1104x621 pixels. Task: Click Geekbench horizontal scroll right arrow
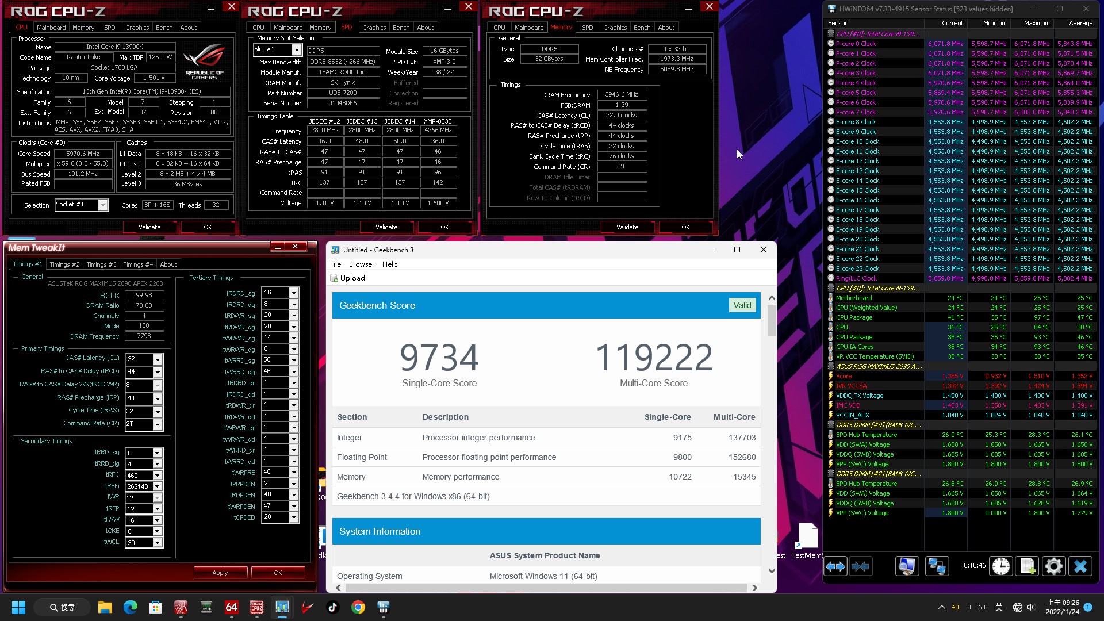pyautogui.click(x=754, y=588)
